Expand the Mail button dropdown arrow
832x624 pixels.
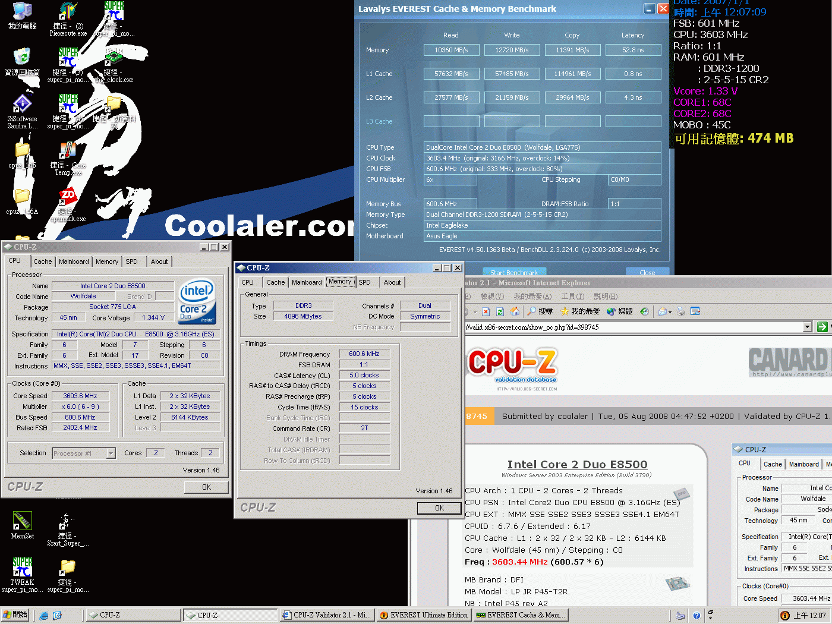tap(670, 312)
